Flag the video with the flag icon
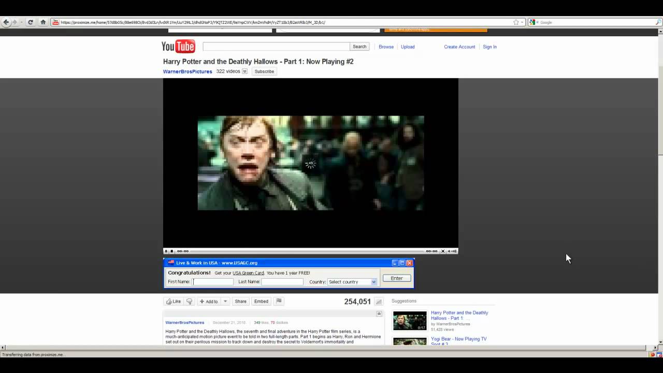The height and width of the screenshot is (373, 663). 279,301
